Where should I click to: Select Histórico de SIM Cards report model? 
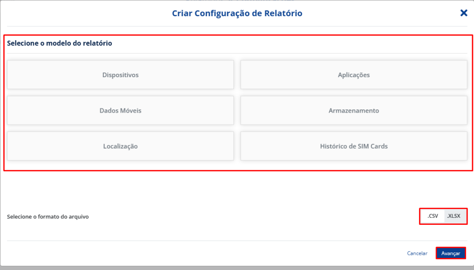tap(354, 146)
